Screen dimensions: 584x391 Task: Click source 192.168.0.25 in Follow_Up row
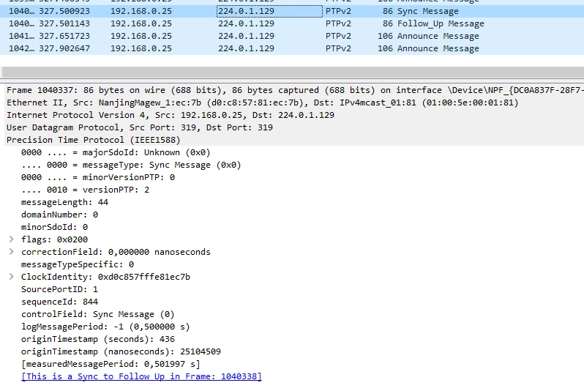coord(141,23)
